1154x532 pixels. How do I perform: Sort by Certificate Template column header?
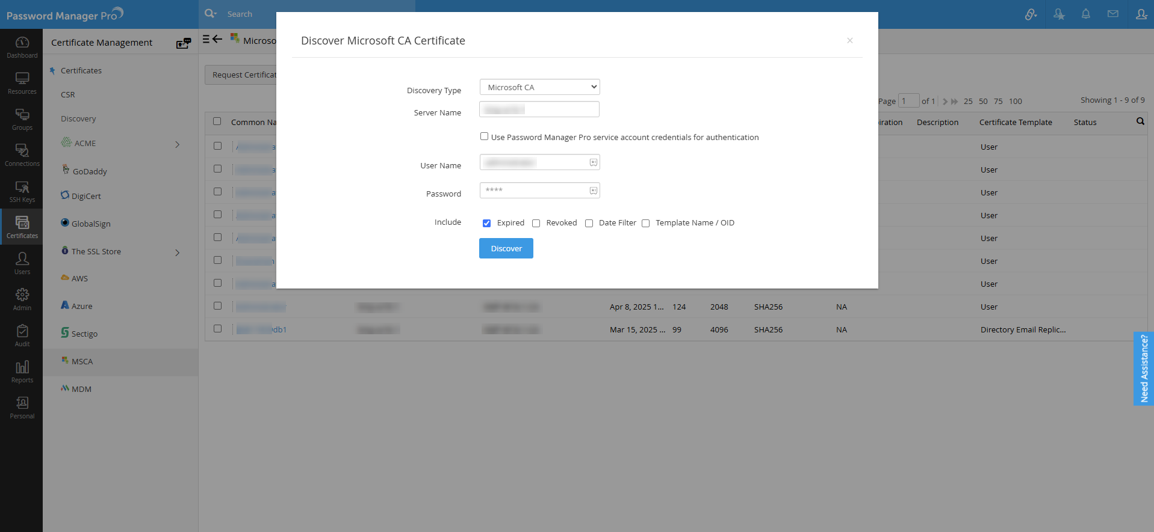tap(1016, 122)
